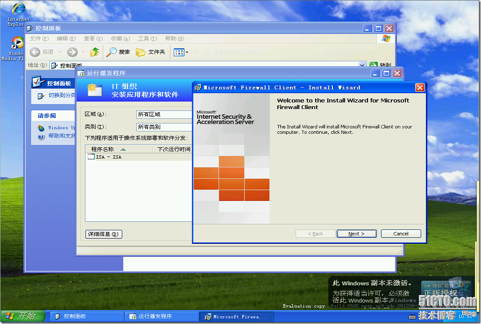Open 工具 menu in 控制面板 window
481x324 pixels.
147,39
